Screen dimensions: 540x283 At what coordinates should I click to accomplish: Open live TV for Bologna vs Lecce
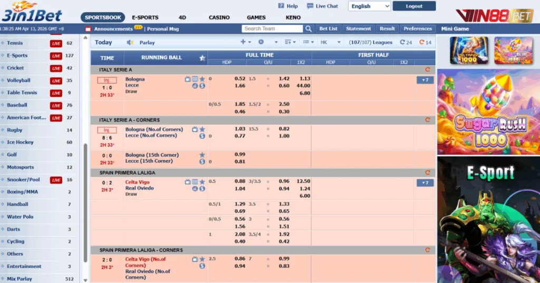[x=188, y=79]
